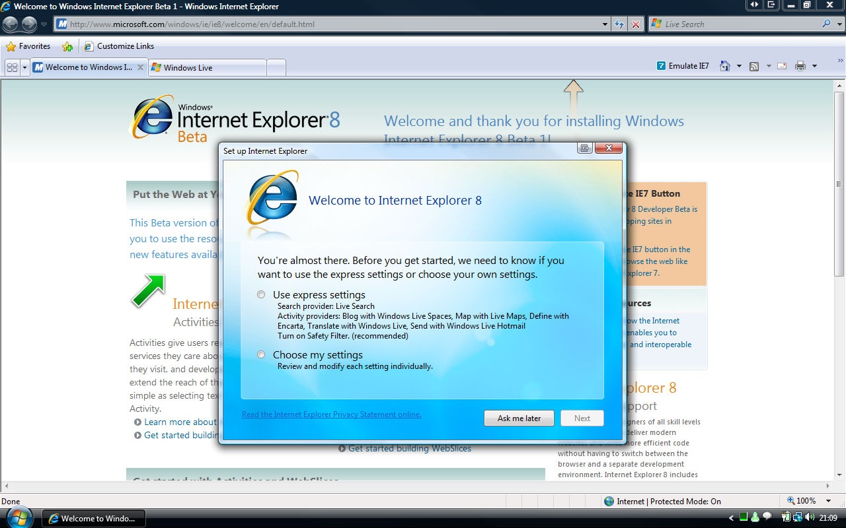Add to Favorites with star-plus icon

pos(67,46)
